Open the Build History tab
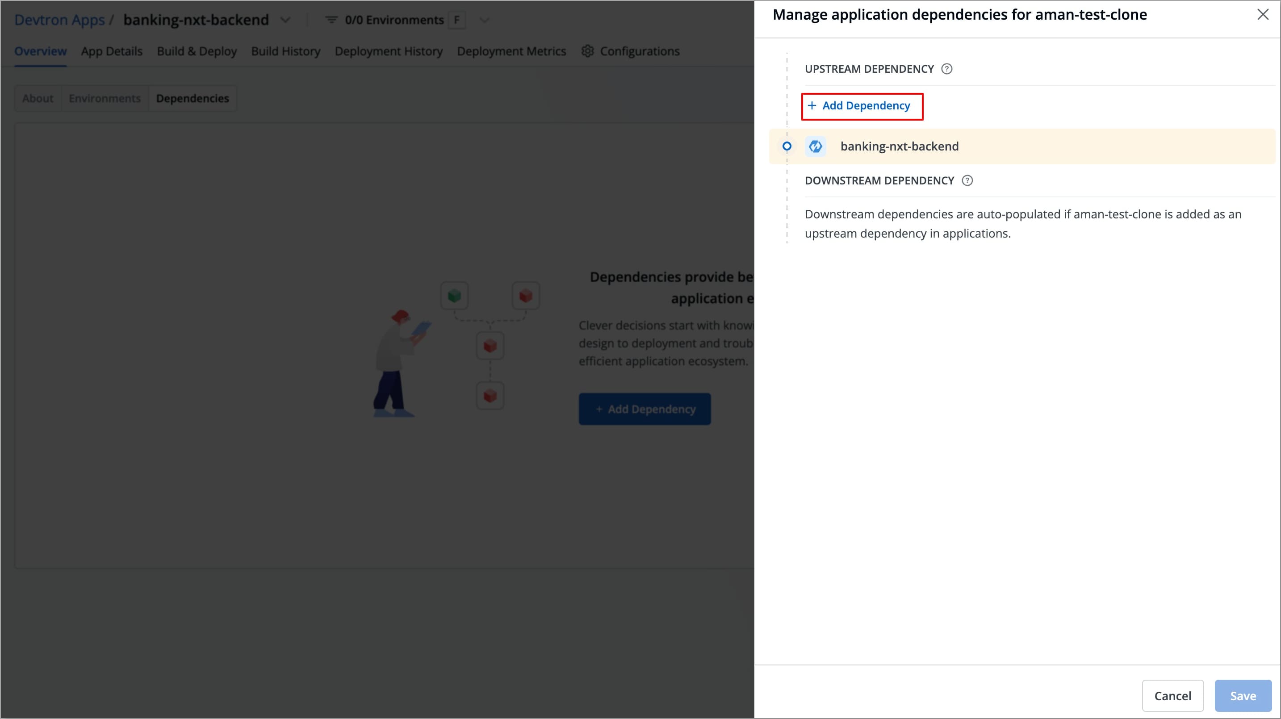Viewport: 1281px width, 719px height. point(286,51)
